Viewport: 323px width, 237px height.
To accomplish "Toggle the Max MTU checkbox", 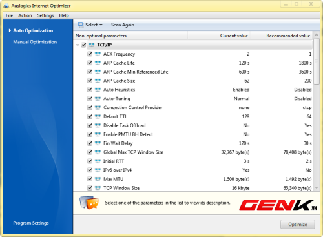I will click(x=90, y=179).
